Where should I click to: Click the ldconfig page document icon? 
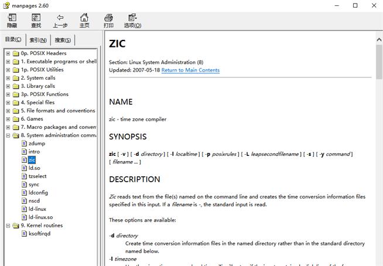click(24, 193)
